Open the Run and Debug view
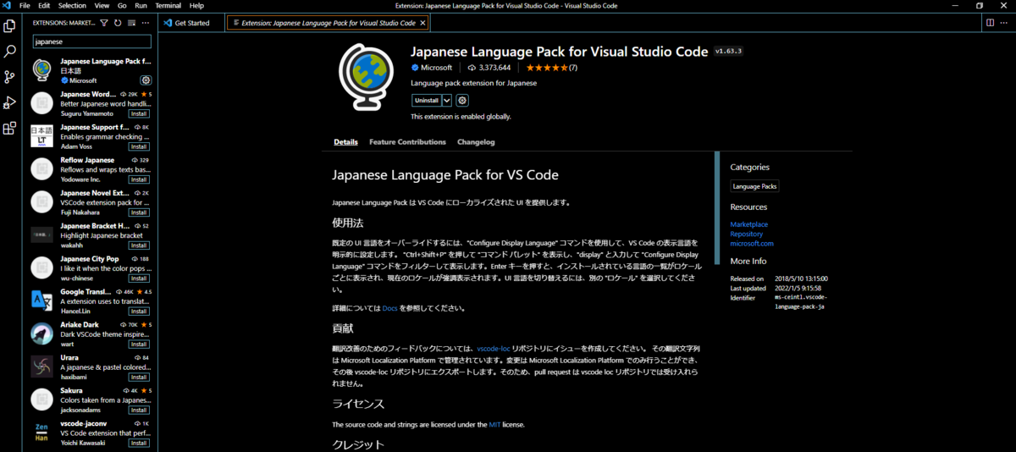This screenshot has width=1016, height=452. tap(9, 102)
